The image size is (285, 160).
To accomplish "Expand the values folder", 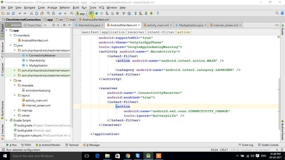I will tap(15, 116).
